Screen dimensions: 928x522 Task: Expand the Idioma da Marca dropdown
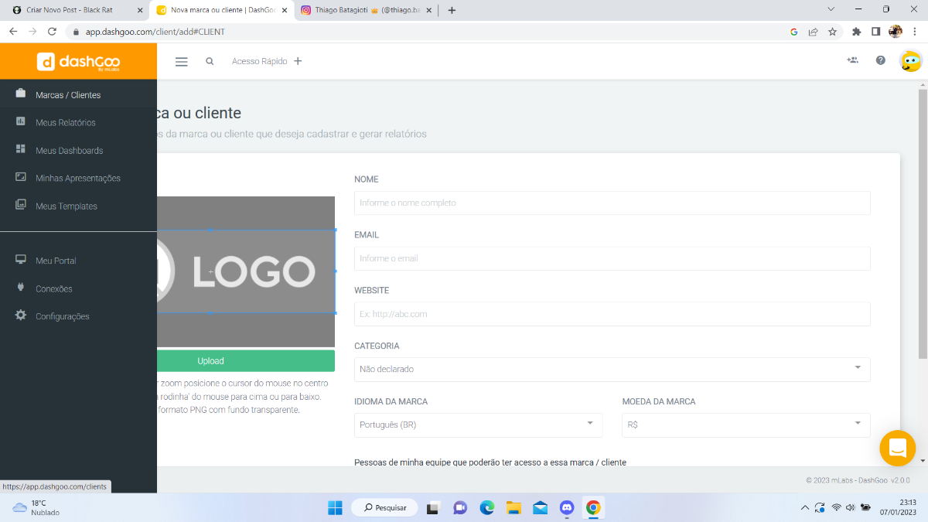tap(478, 425)
